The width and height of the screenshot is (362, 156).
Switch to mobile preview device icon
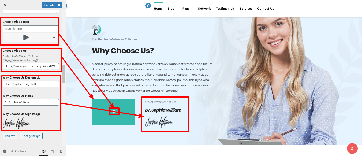click(61, 151)
